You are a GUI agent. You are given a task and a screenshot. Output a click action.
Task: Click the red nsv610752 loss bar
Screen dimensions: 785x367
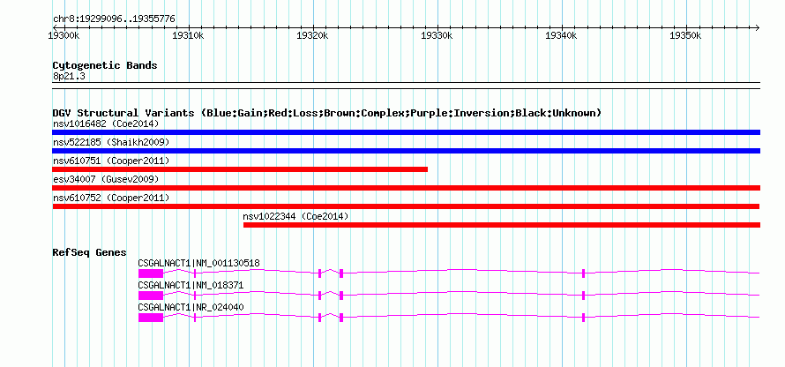click(406, 206)
